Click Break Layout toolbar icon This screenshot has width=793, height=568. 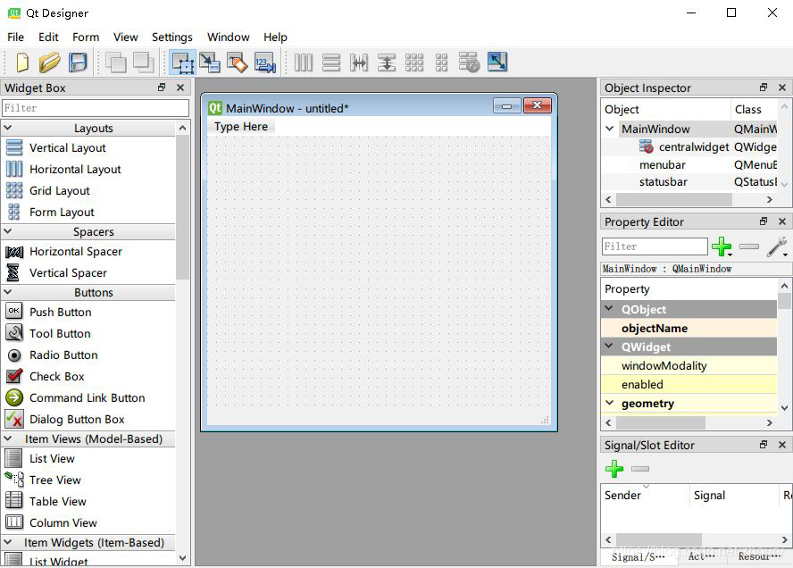(469, 63)
